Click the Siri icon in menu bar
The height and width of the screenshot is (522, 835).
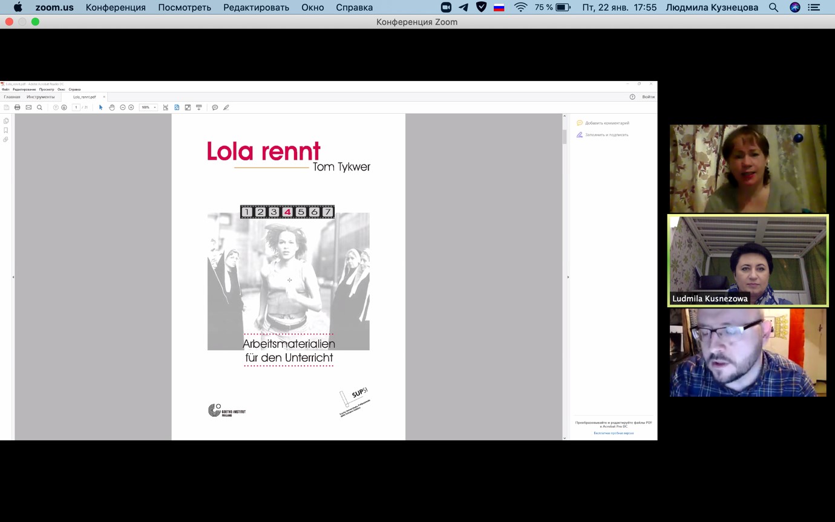click(x=795, y=7)
